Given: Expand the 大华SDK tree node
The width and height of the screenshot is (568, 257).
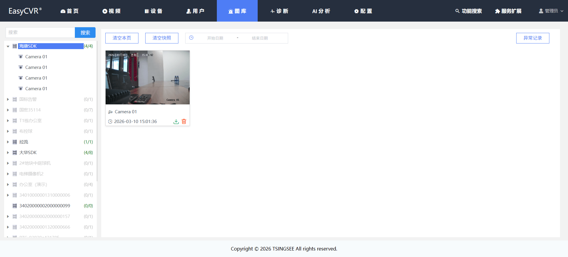Looking at the screenshot, I should (8, 153).
